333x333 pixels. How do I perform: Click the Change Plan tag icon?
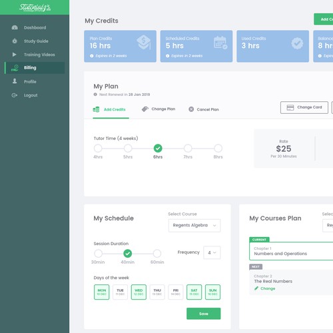coord(145,109)
